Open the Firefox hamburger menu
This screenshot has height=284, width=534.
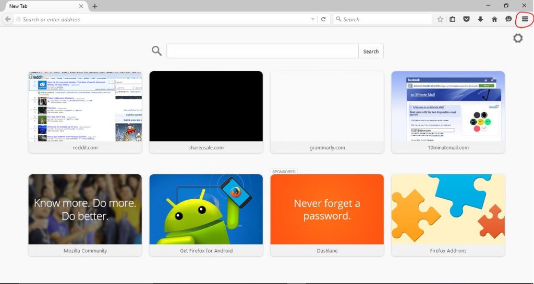[x=525, y=19]
